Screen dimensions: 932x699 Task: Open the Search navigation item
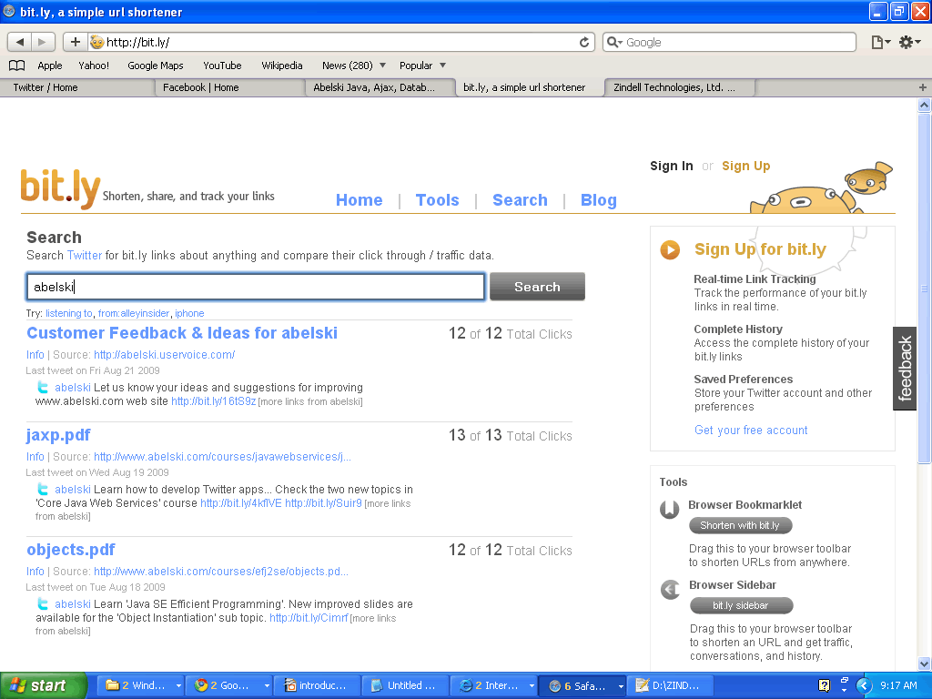tap(520, 200)
